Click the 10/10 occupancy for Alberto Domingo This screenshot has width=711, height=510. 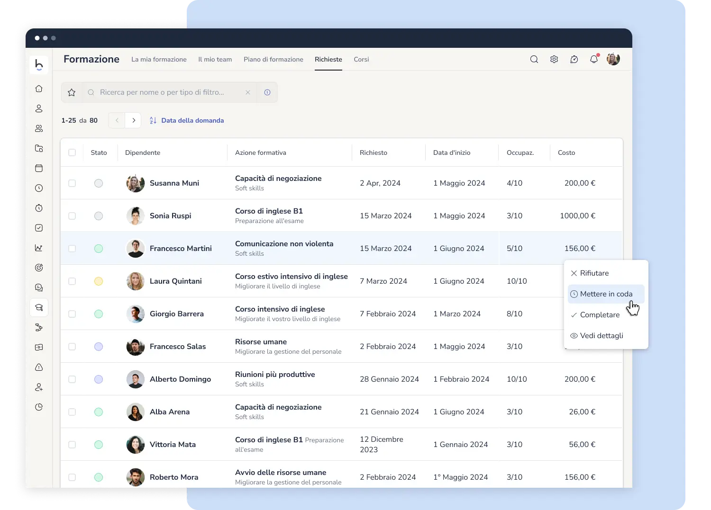click(517, 379)
